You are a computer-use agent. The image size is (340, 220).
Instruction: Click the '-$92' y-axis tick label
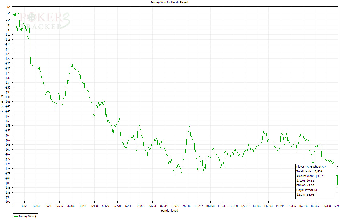coord(8,202)
